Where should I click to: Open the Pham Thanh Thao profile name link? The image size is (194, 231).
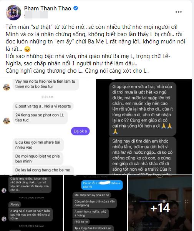point(48,8)
